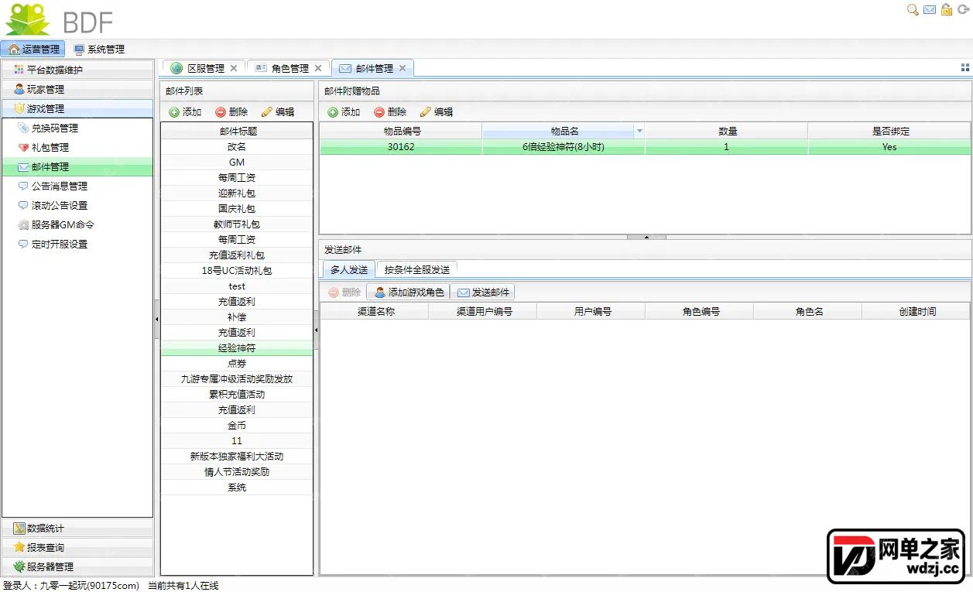
Task: Select the 国庆礼包 mail row
Action: [237, 208]
